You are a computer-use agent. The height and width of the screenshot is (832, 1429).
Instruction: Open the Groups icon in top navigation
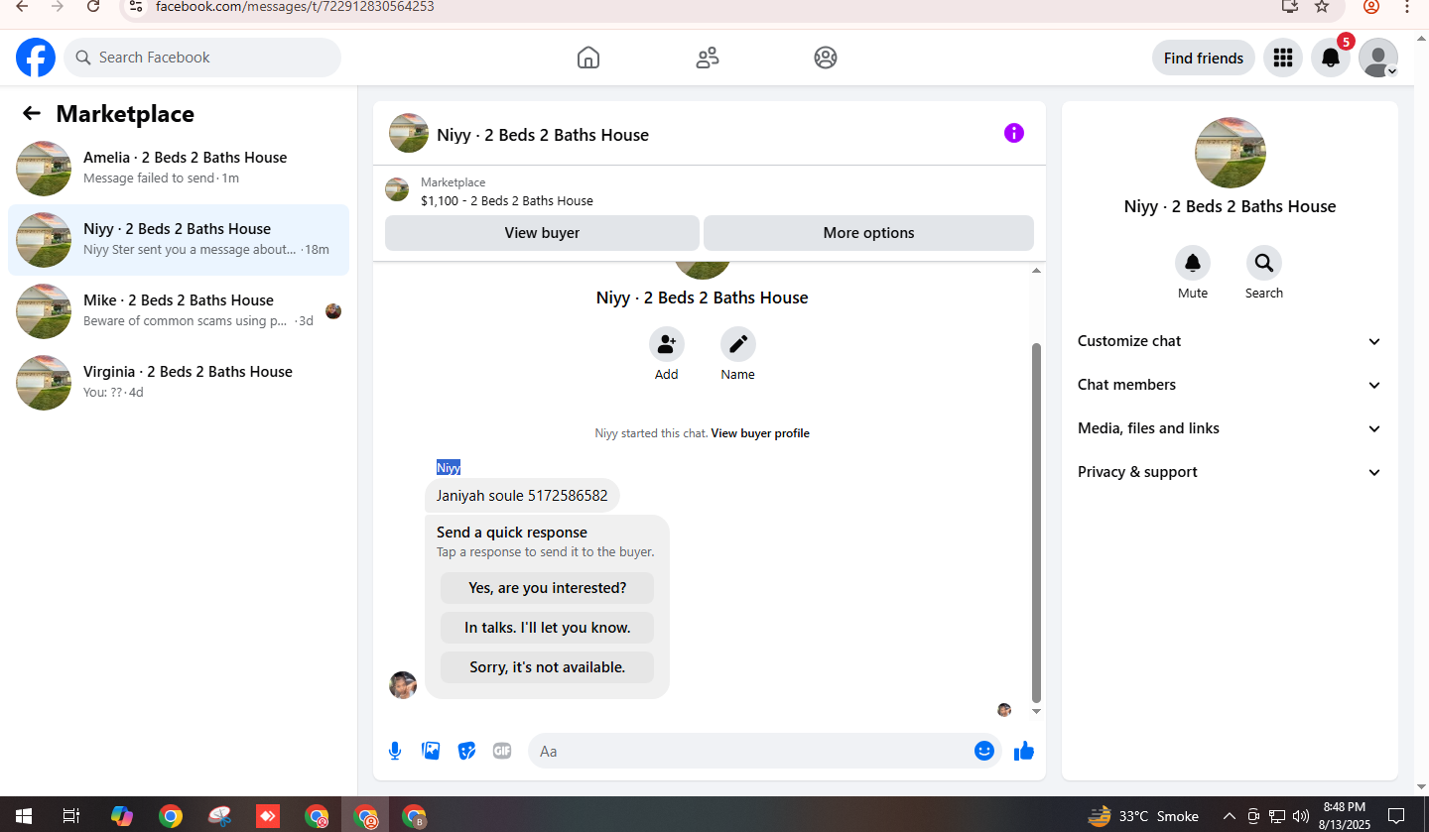pos(826,58)
